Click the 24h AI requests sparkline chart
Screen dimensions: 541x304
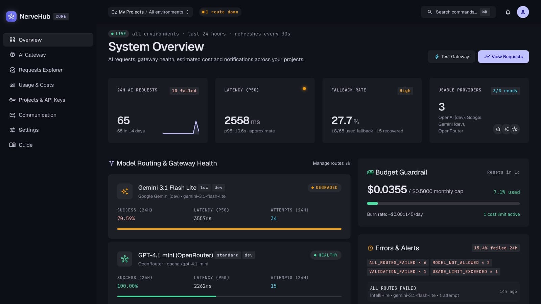pos(181,127)
